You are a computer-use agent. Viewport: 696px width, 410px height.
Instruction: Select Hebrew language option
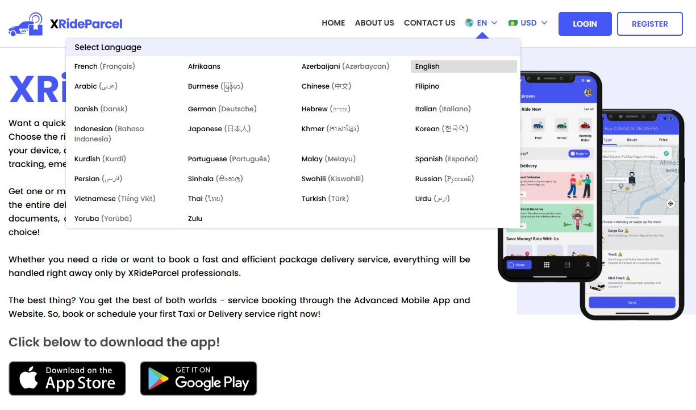point(326,109)
